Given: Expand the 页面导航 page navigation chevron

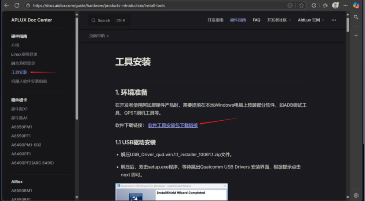Looking at the screenshot, I should tap(108, 36).
